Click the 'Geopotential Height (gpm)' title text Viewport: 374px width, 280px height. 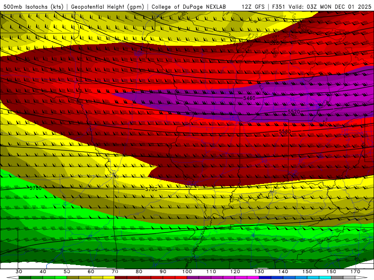click(x=108, y=7)
